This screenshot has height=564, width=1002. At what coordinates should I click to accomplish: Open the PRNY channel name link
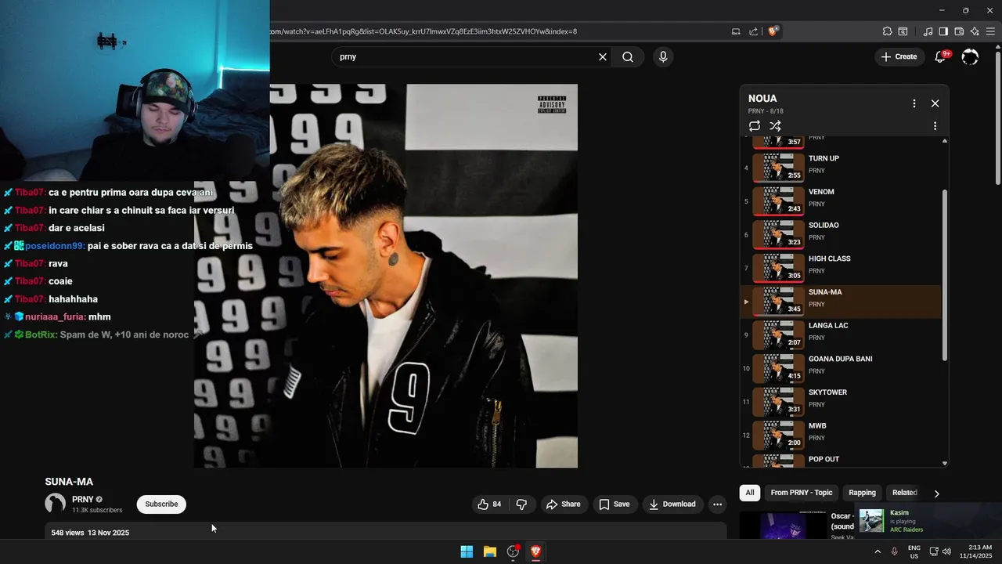pyautogui.click(x=82, y=499)
